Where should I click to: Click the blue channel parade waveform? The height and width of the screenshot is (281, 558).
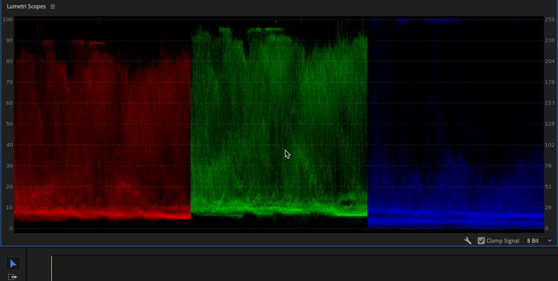click(x=455, y=125)
